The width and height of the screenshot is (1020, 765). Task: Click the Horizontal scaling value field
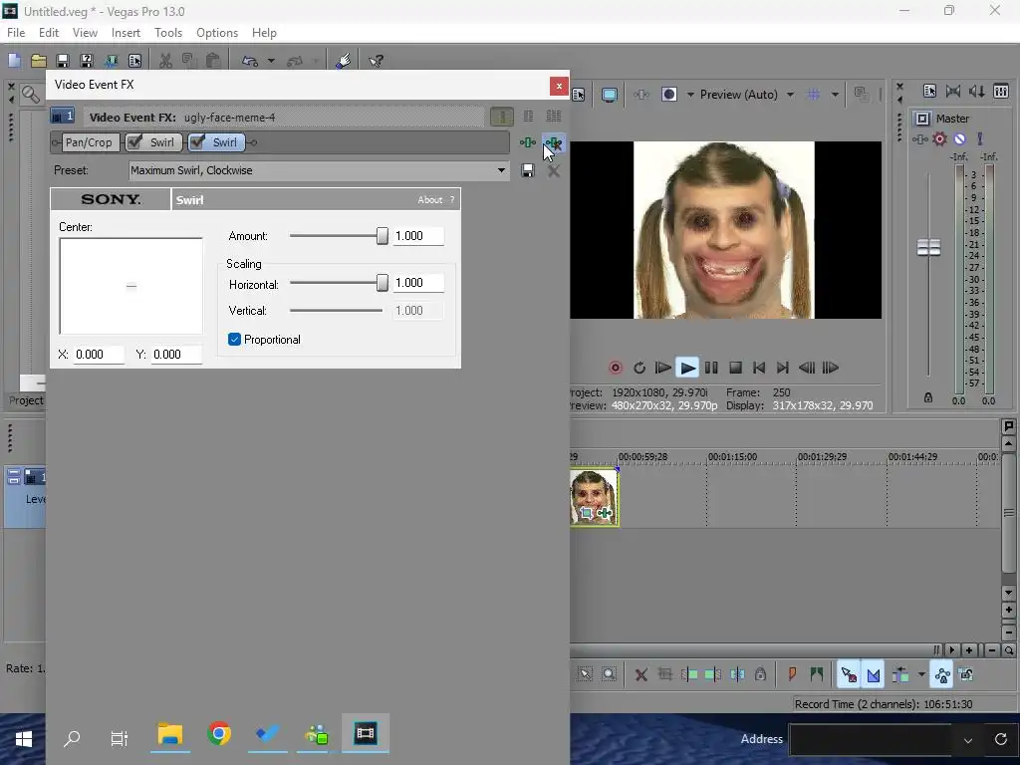point(418,282)
